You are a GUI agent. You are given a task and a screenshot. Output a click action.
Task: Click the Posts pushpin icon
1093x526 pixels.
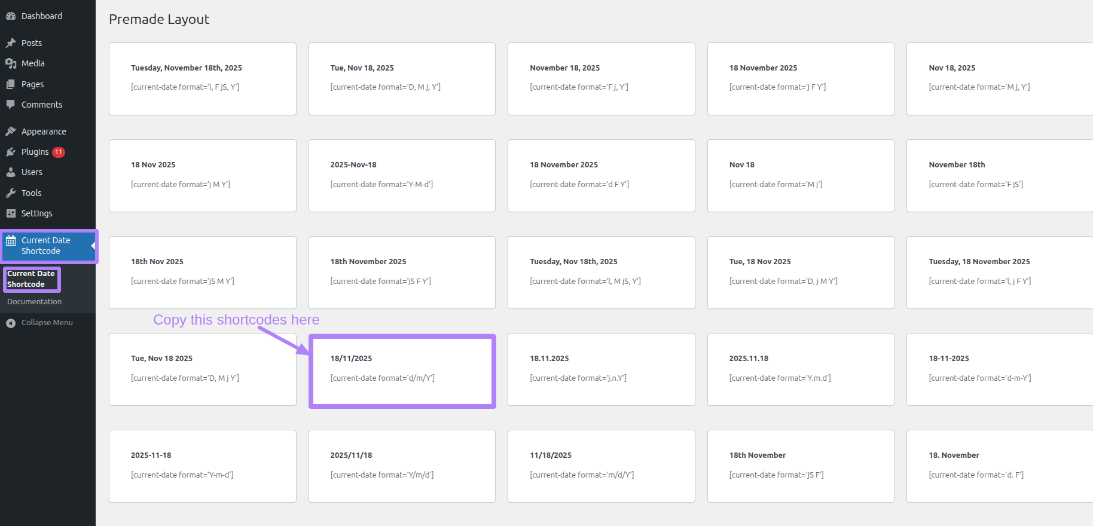click(11, 43)
